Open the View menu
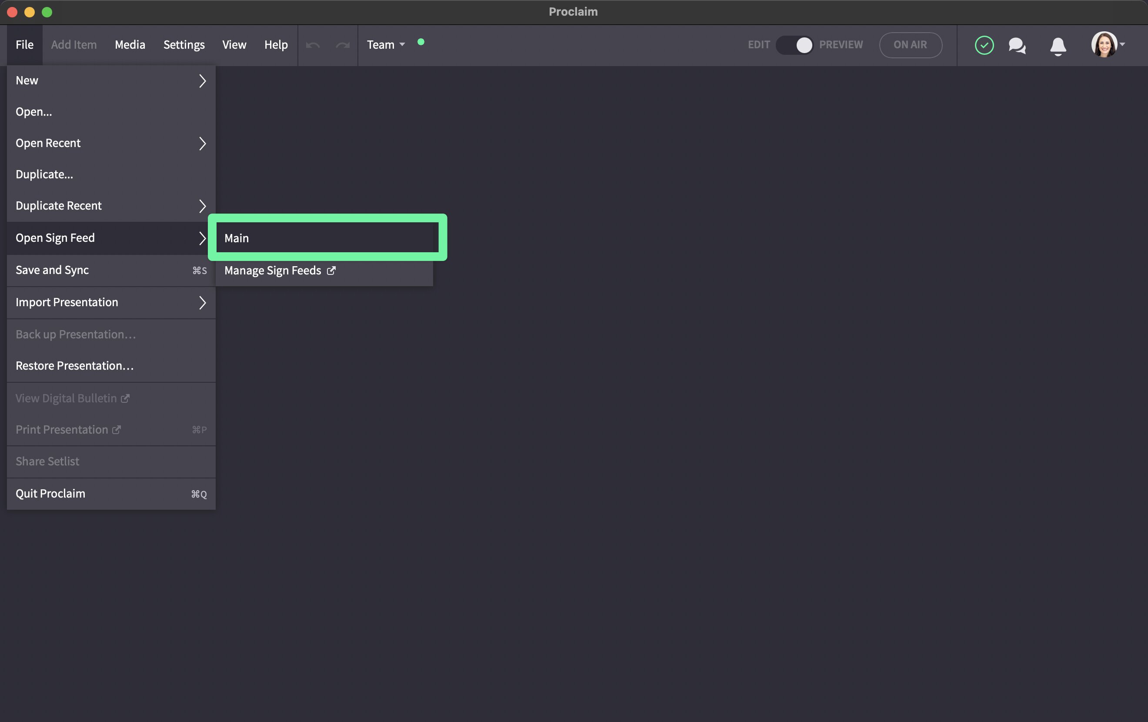The height and width of the screenshot is (722, 1148). click(234, 45)
